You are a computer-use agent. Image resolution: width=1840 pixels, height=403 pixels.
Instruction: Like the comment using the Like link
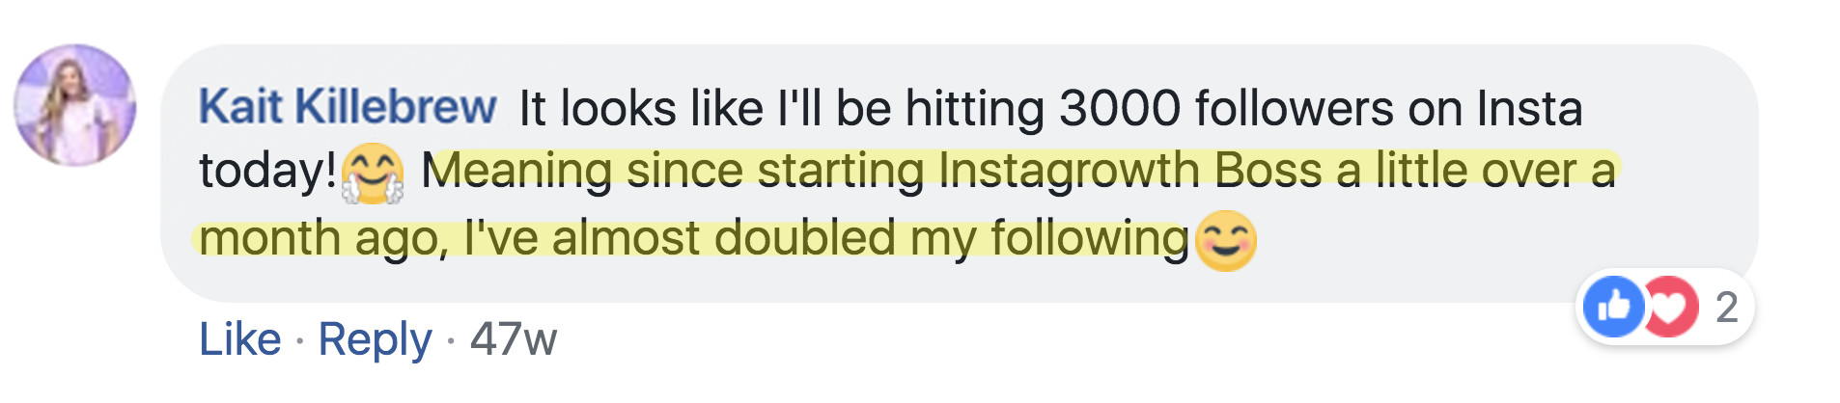tap(239, 339)
